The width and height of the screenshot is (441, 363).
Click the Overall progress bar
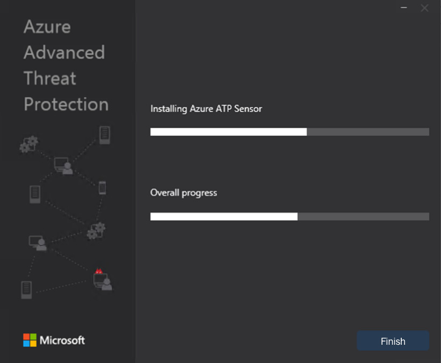[x=290, y=216]
